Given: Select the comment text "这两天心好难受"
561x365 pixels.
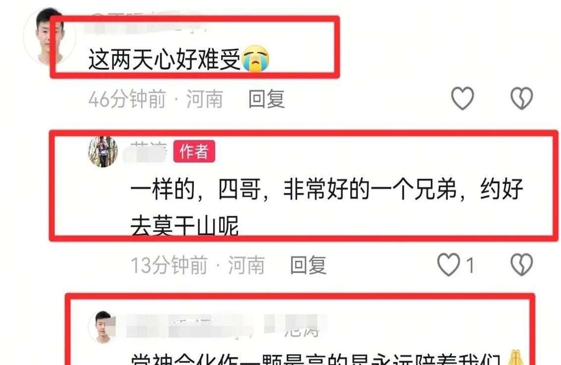Looking at the screenshot, I should click(164, 60).
